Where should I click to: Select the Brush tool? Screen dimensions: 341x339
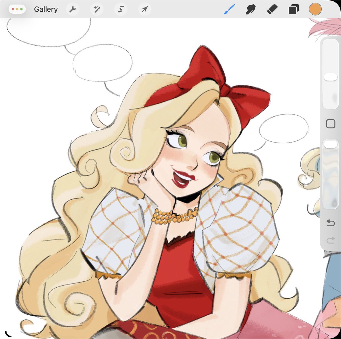[229, 10]
